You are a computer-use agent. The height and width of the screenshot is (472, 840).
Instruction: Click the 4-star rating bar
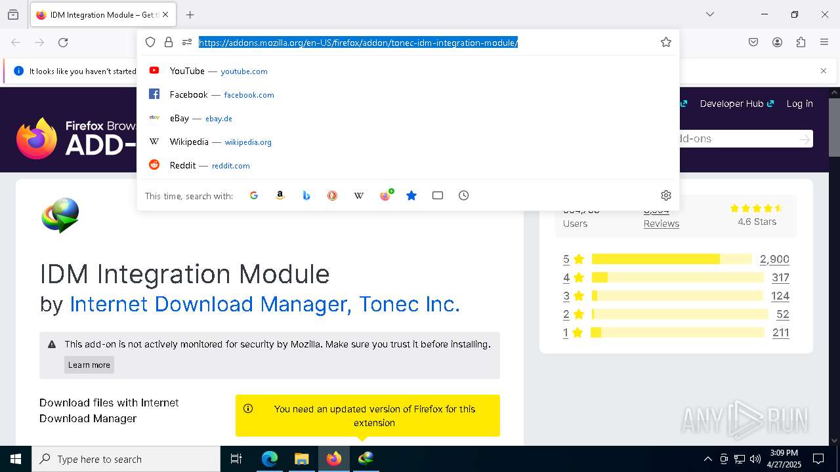click(678, 277)
